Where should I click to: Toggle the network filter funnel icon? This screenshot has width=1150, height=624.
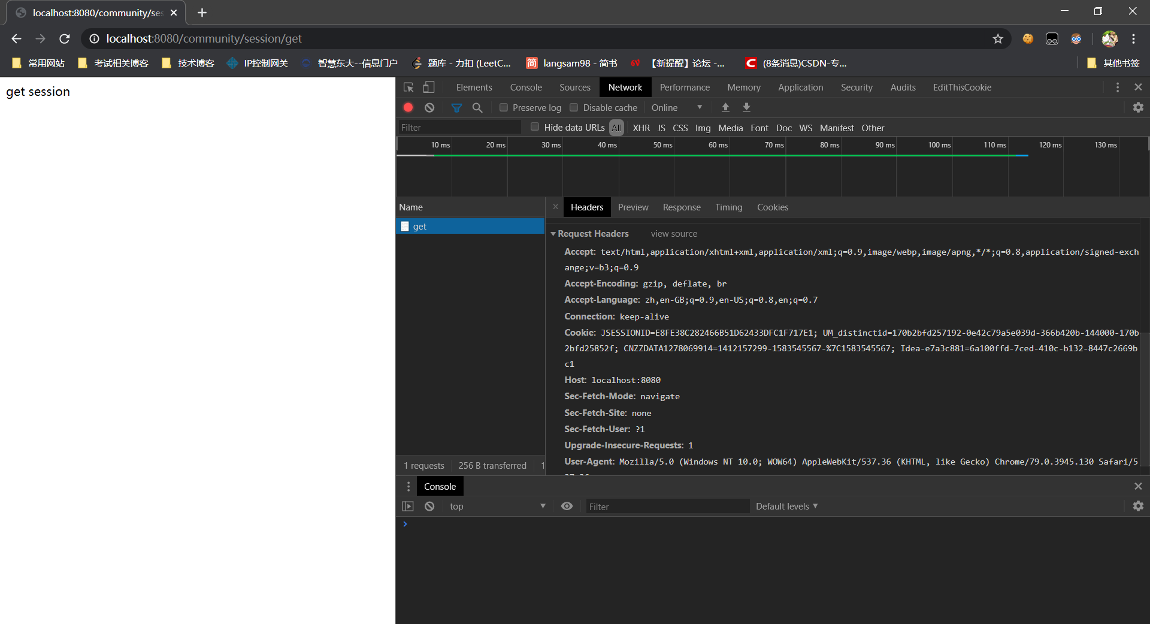click(456, 107)
